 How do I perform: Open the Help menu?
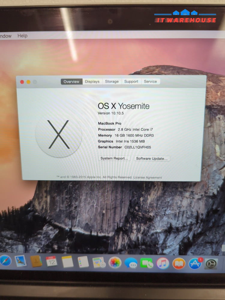click(22, 36)
